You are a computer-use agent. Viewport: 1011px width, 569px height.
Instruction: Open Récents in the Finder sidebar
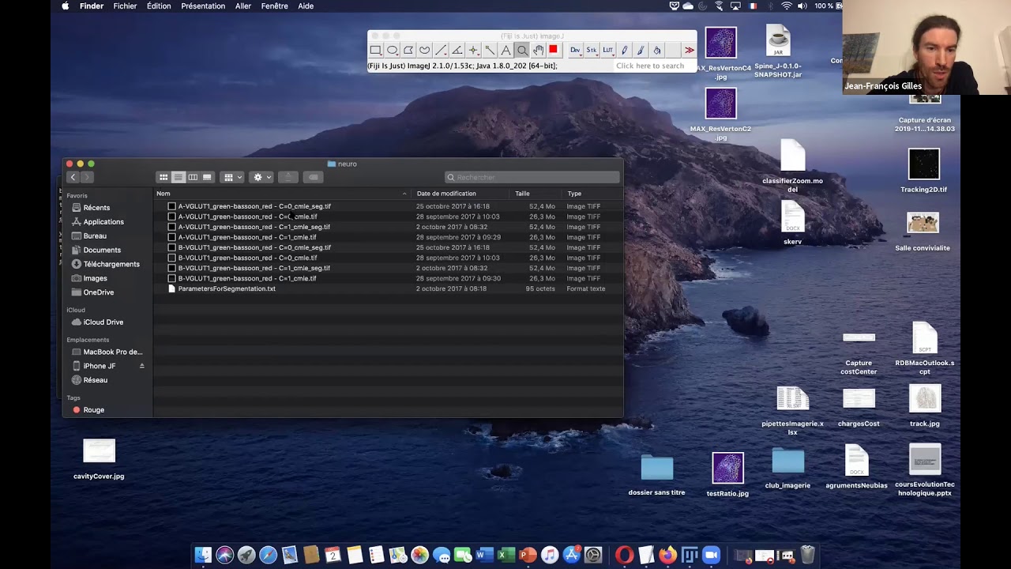click(x=96, y=208)
